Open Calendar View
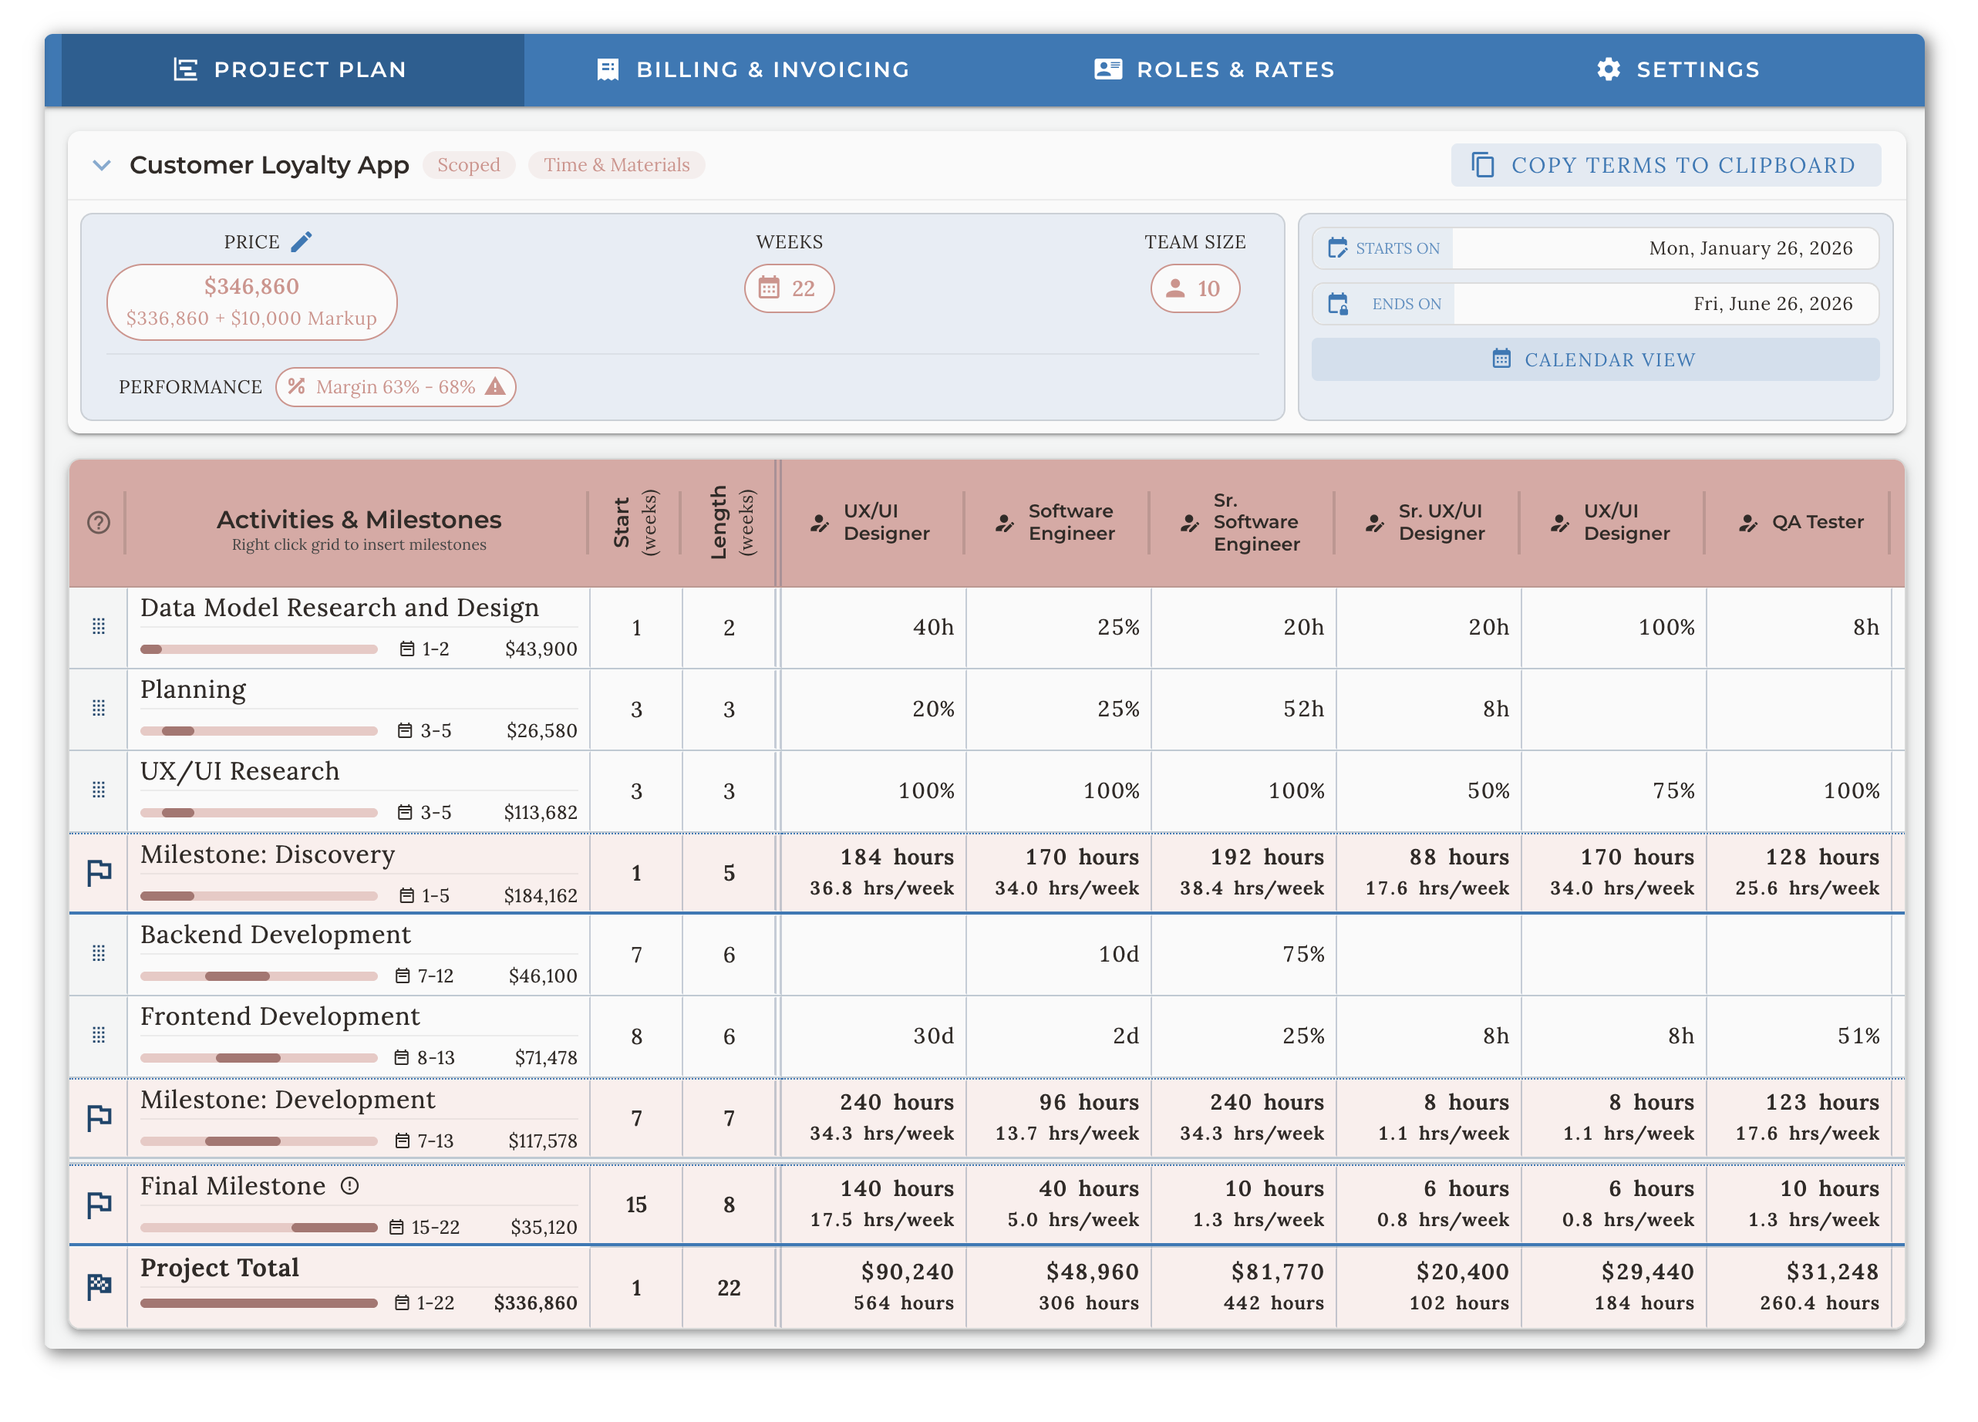Screen dimensions: 1978x1422 click(1596, 359)
